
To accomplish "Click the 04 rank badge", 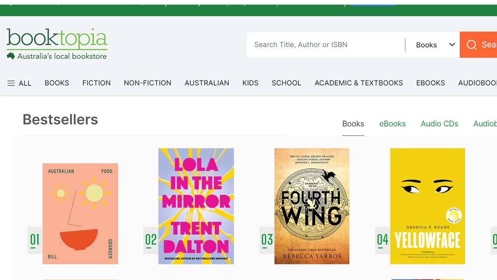I will pos(382,240).
